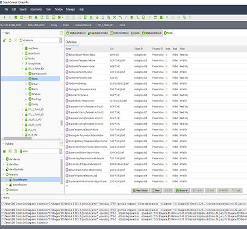Expand the BacnetComm node
247x229 pixels.
tap(22, 53)
